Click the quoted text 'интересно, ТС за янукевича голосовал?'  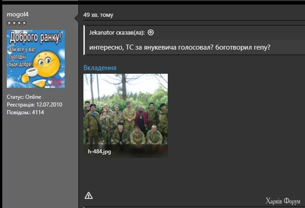click(151, 47)
